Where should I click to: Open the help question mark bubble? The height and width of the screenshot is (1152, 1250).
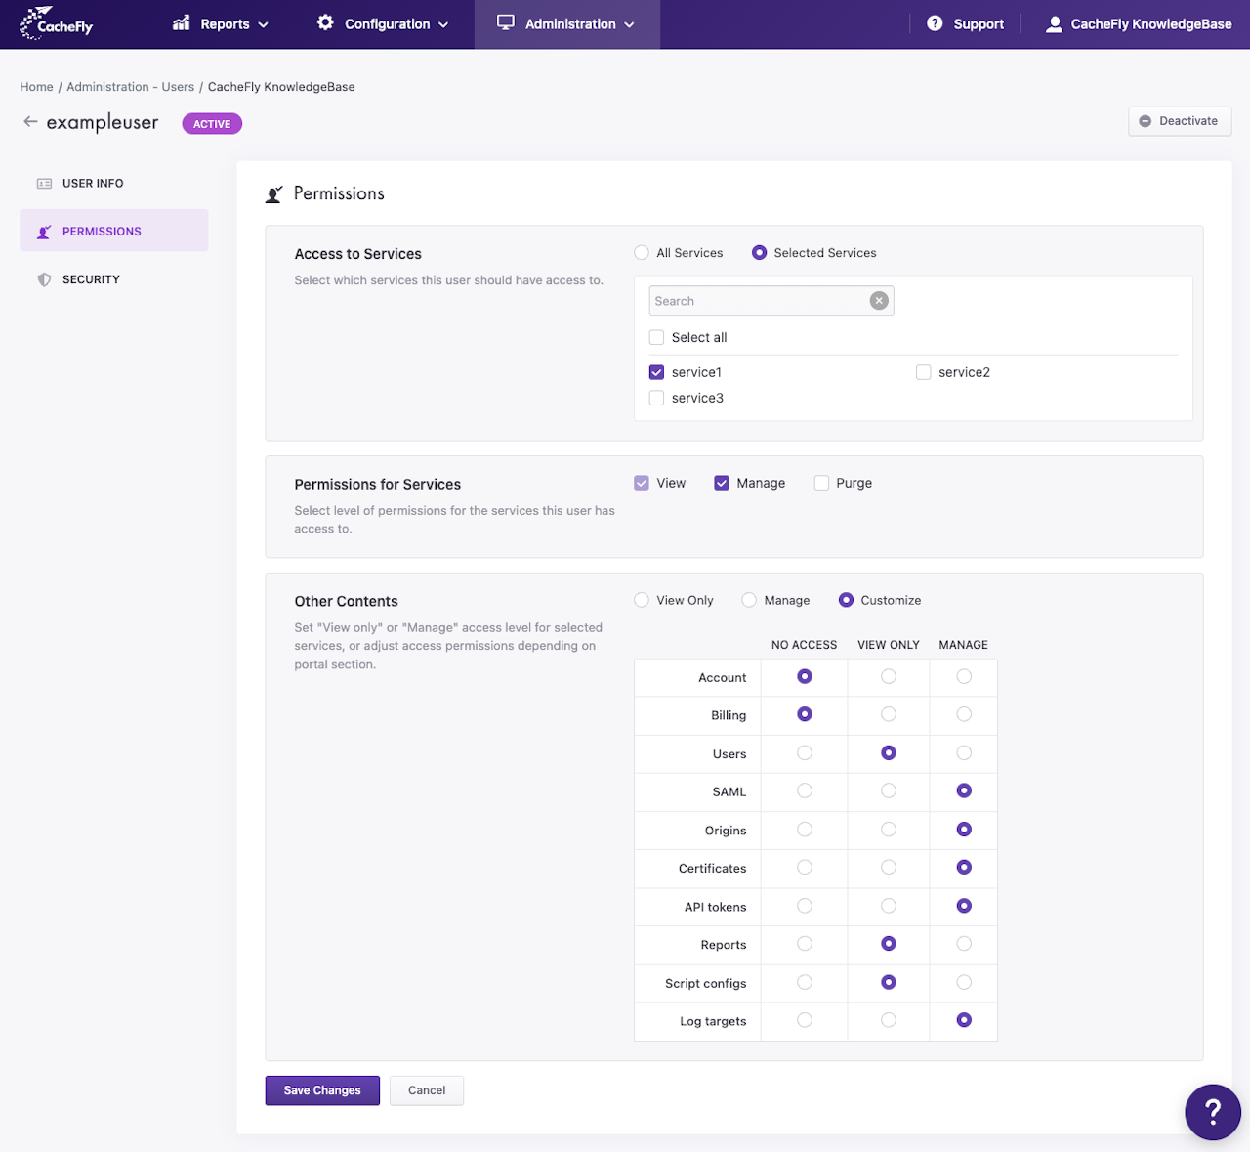pyautogui.click(x=1213, y=1112)
